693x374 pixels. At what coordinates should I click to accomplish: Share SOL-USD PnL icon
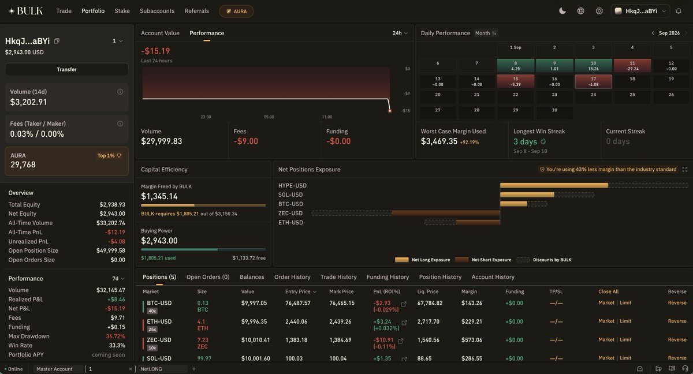point(404,359)
